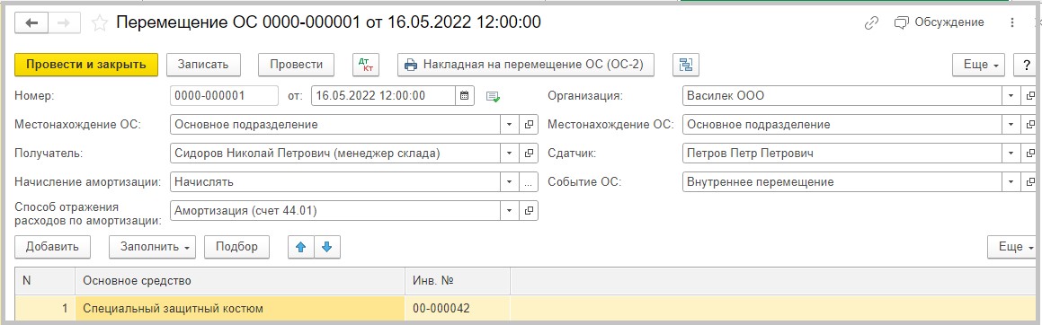Open Обсуждение discussion panel
The image size is (1042, 325).
click(940, 22)
